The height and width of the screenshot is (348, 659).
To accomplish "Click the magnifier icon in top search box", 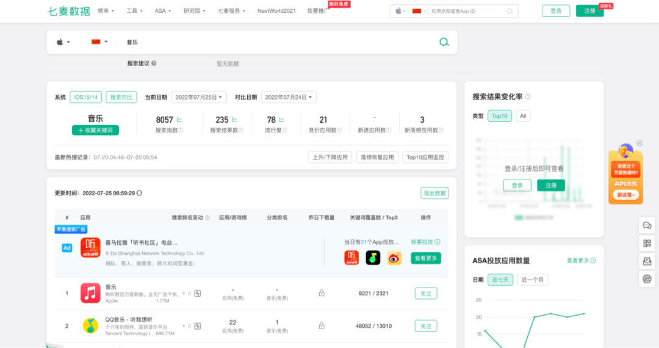I will pyautogui.click(x=510, y=12).
